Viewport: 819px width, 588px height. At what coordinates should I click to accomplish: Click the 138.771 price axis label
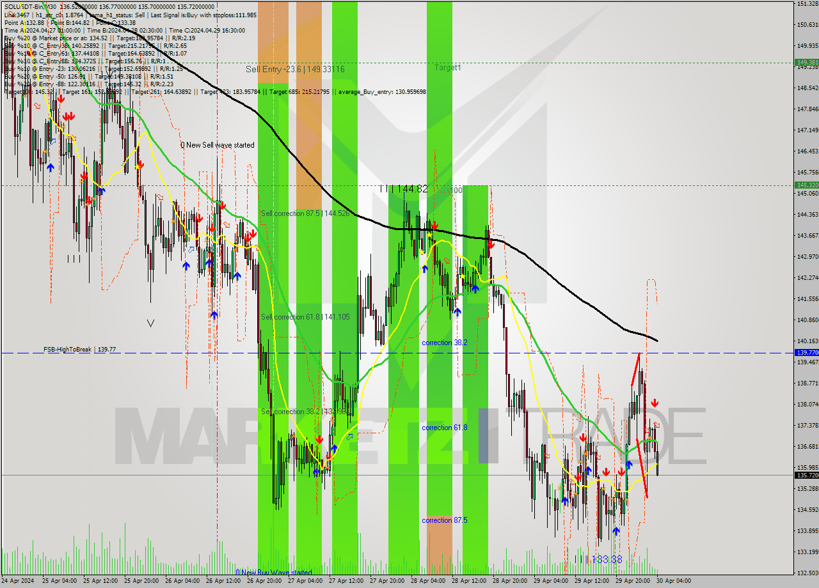coord(808,383)
